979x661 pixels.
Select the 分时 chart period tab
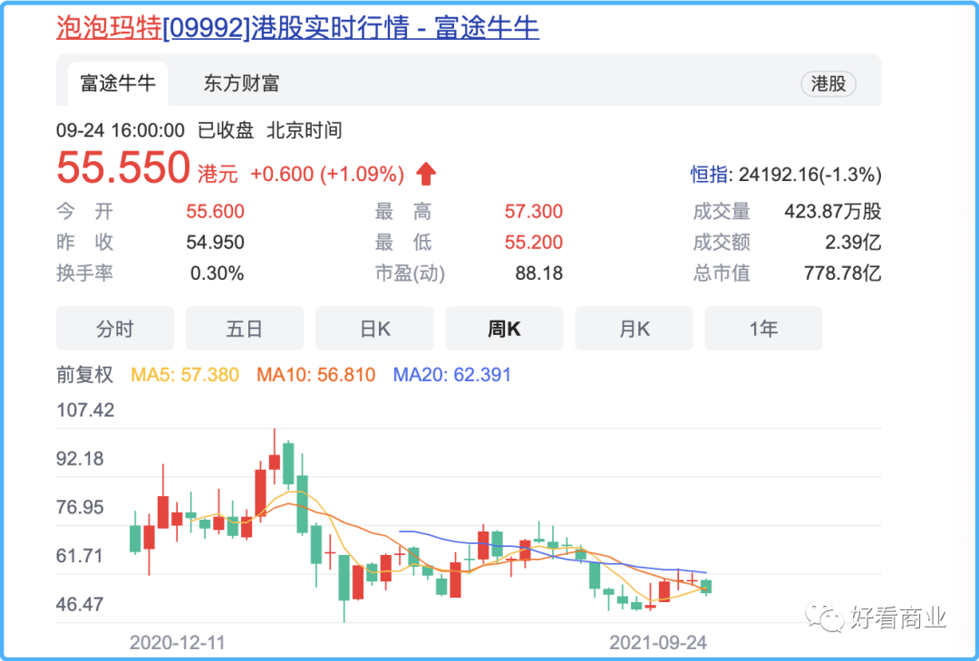(x=115, y=329)
